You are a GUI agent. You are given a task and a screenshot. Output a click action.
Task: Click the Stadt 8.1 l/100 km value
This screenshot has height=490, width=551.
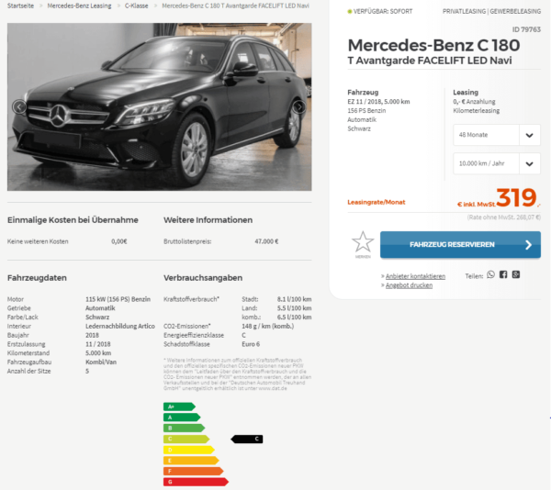294,299
